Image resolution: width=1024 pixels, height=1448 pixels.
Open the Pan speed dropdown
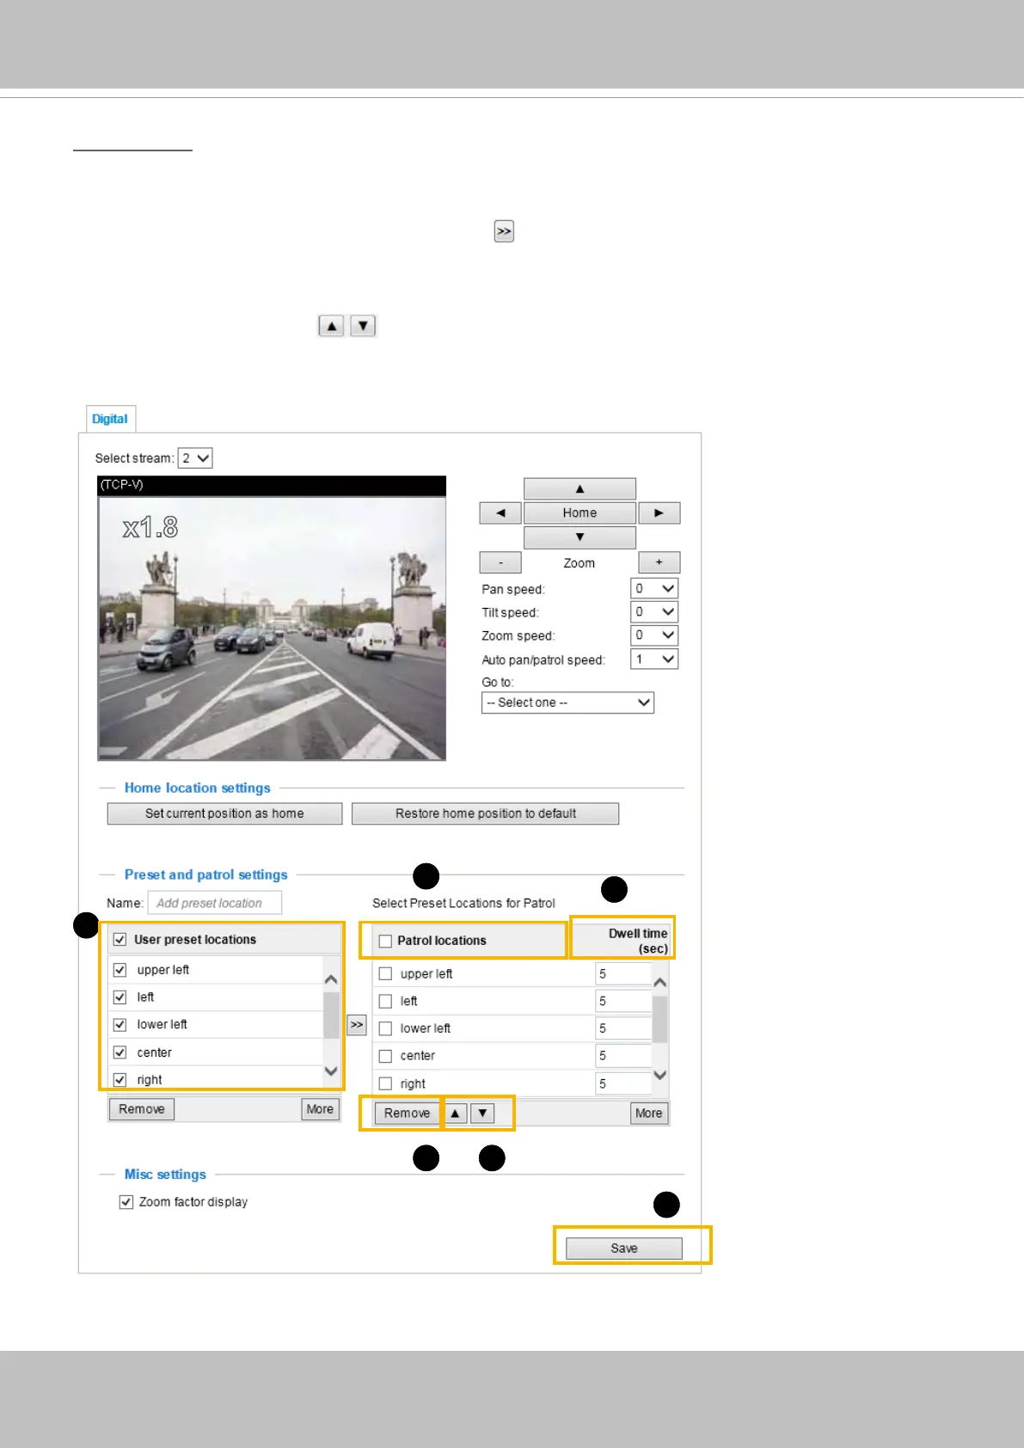pyautogui.click(x=654, y=589)
